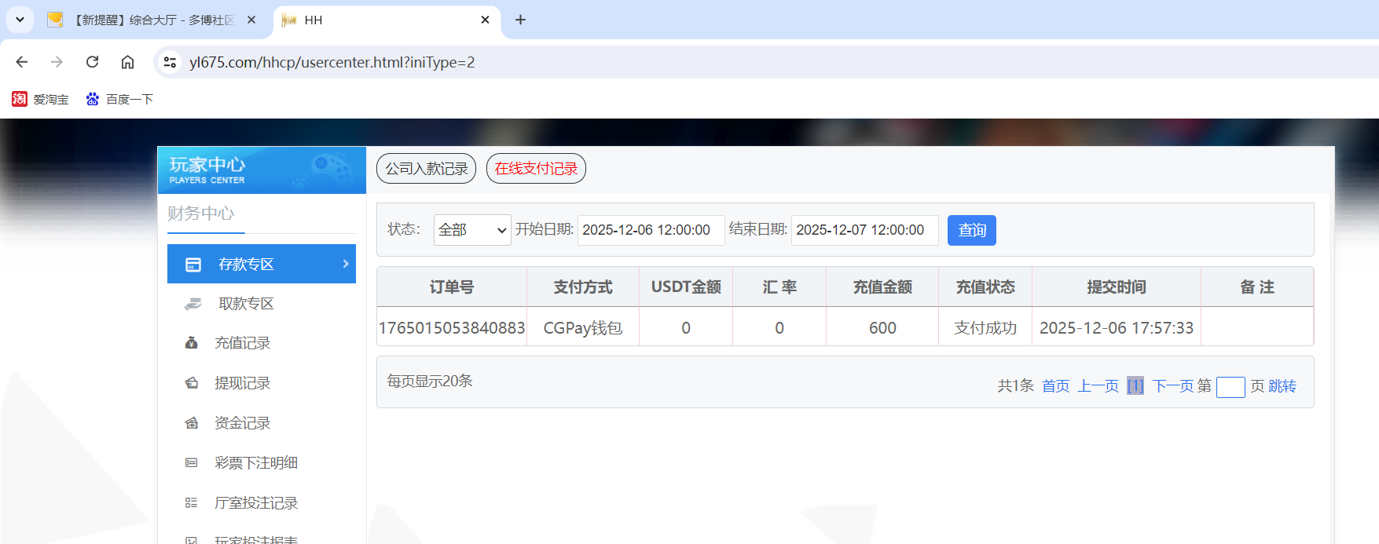Click the 每页显示20条 text
The image size is (1379, 544).
click(x=430, y=381)
